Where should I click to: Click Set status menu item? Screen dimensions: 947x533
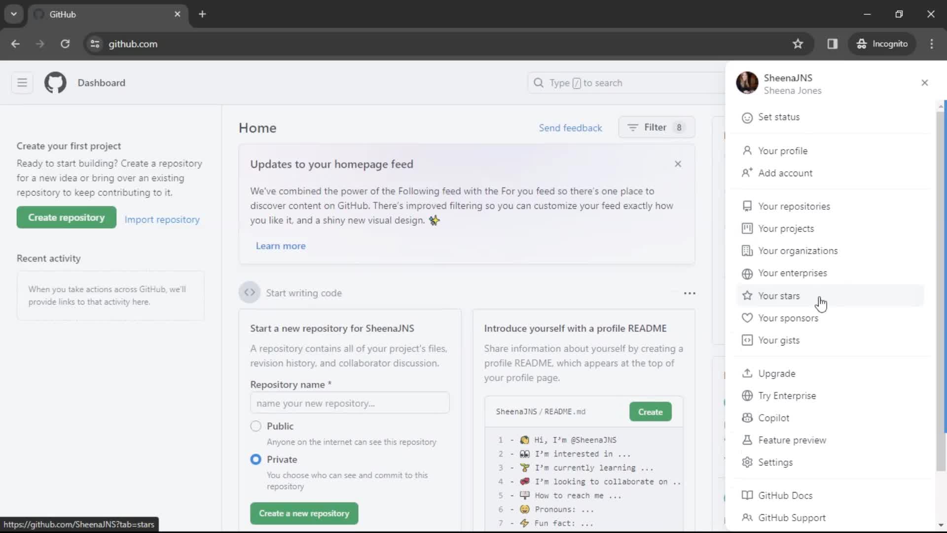pos(779,117)
